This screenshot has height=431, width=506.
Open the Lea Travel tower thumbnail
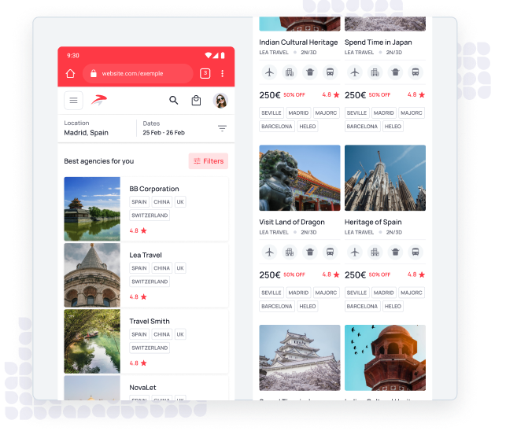pos(92,275)
